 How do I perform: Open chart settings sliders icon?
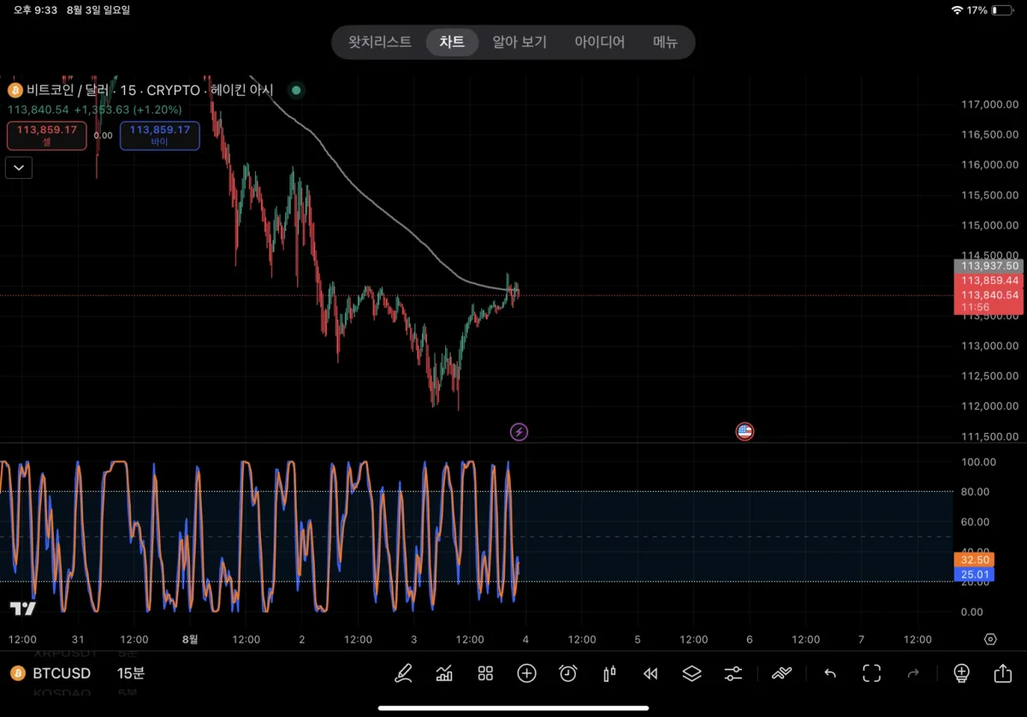click(x=733, y=673)
